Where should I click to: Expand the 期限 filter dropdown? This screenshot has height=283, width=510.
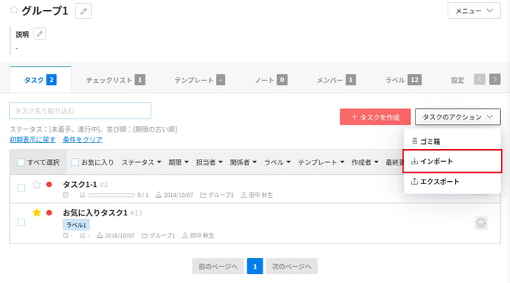tap(178, 162)
